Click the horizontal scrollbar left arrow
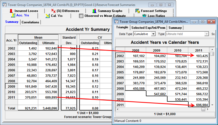This screenshot has width=218, height=125. (x=117, y=109)
